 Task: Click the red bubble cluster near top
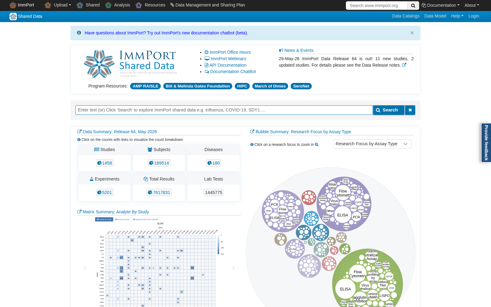click(x=309, y=198)
